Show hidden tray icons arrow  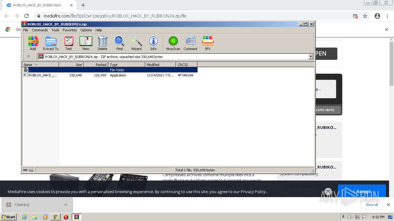tap(343, 217)
